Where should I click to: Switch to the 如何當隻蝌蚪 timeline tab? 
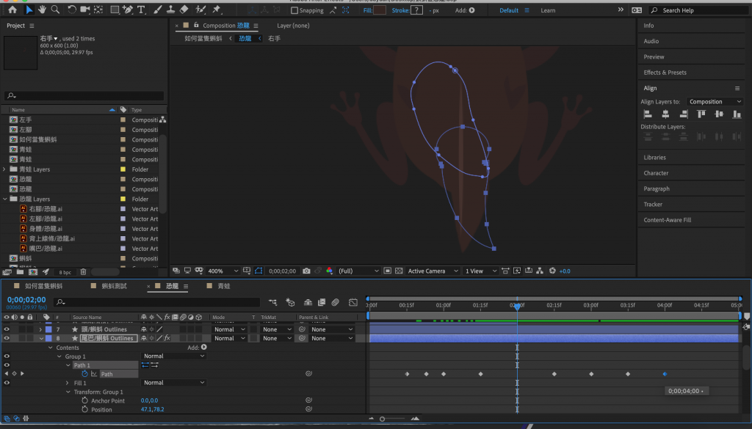(43, 286)
